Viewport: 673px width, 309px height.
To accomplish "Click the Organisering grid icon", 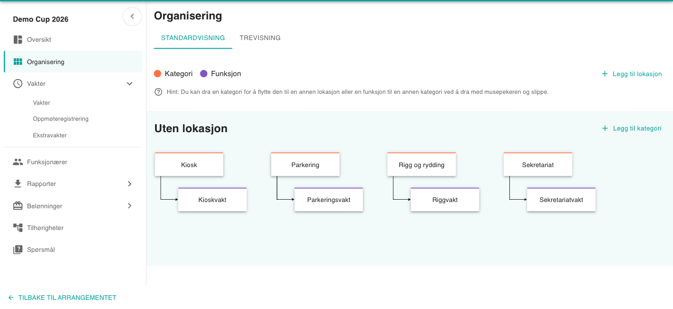I will (x=18, y=62).
